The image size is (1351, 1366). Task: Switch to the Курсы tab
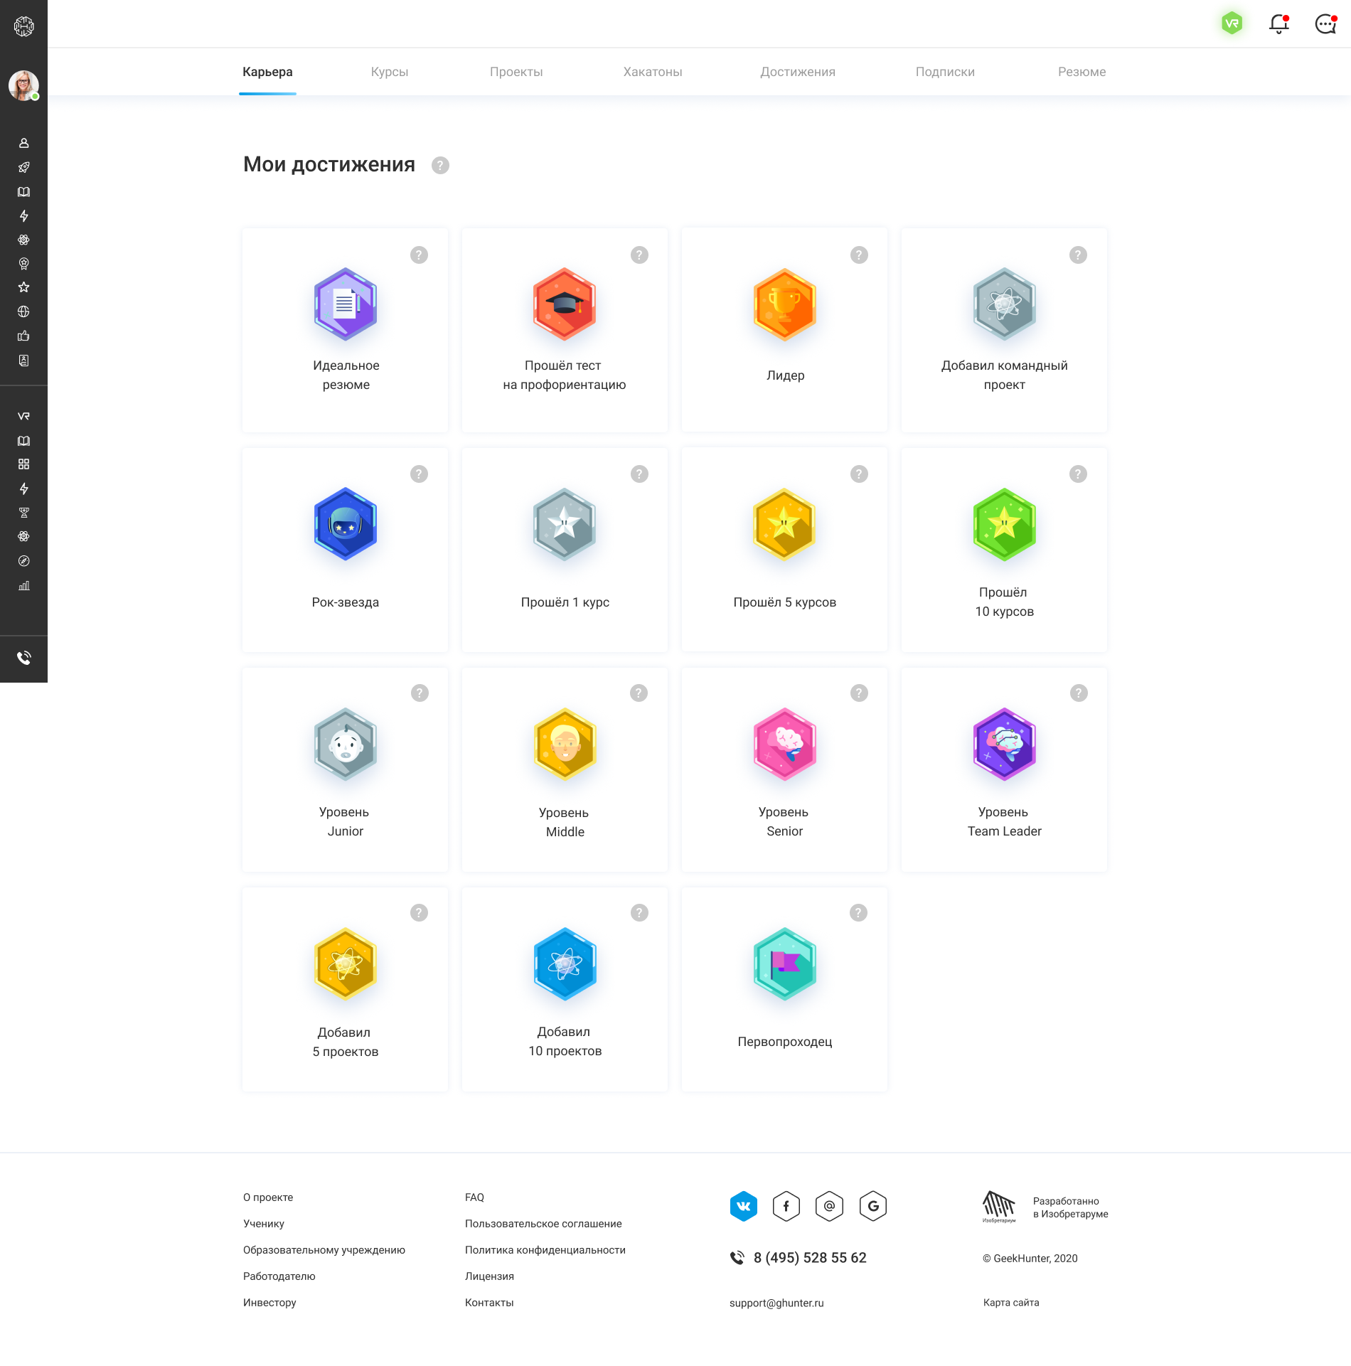click(x=389, y=72)
